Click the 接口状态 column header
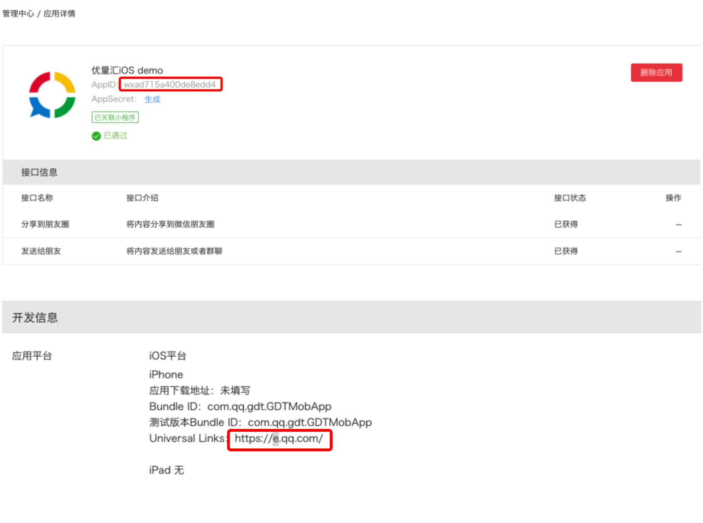Image resolution: width=703 pixels, height=523 pixels. tap(570, 198)
